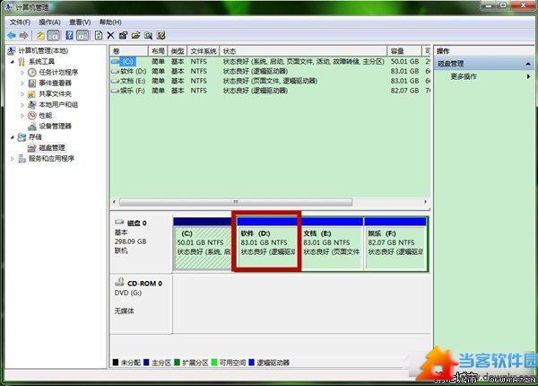Select the 本地用户和组 icon in tree
The image size is (538, 386).
coord(32,104)
